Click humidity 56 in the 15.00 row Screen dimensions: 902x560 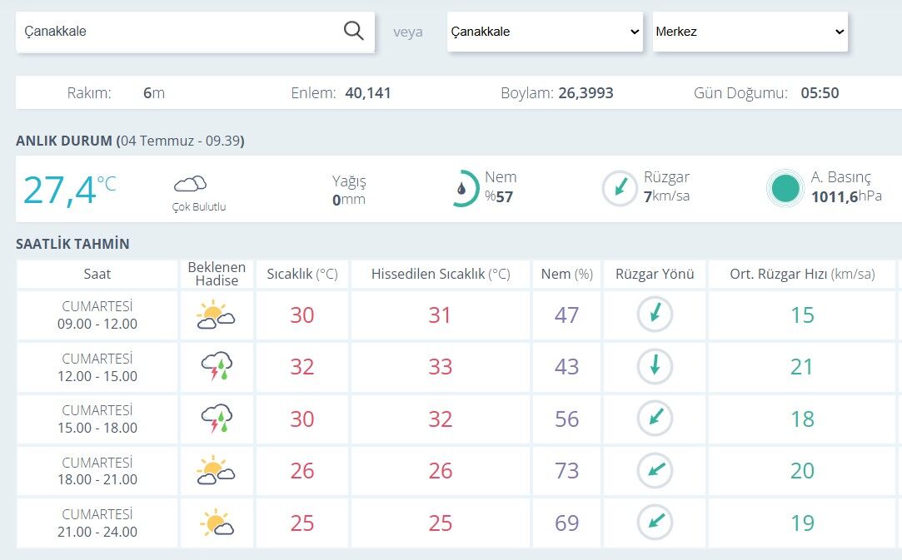tap(566, 419)
